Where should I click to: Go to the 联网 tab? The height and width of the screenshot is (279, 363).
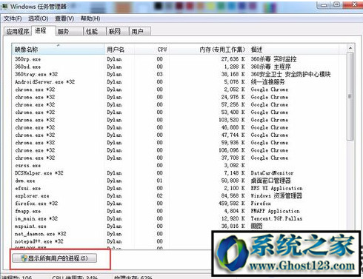click(118, 31)
